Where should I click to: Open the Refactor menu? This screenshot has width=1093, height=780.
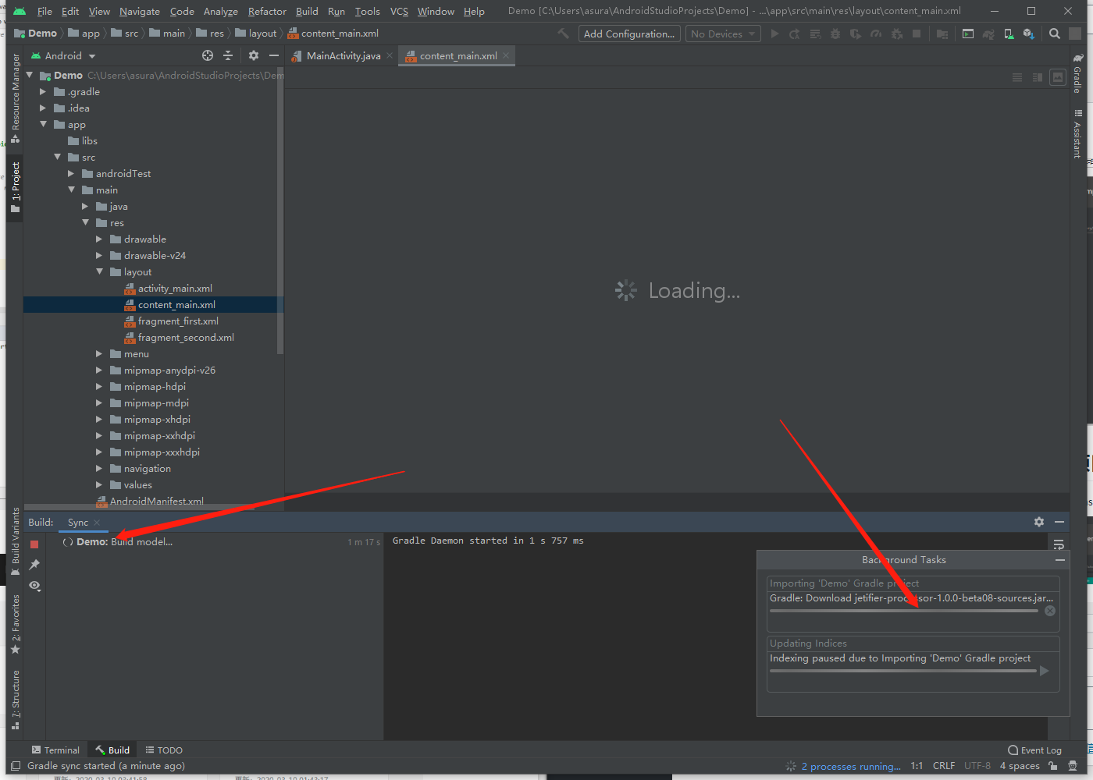pyautogui.click(x=267, y=12)
